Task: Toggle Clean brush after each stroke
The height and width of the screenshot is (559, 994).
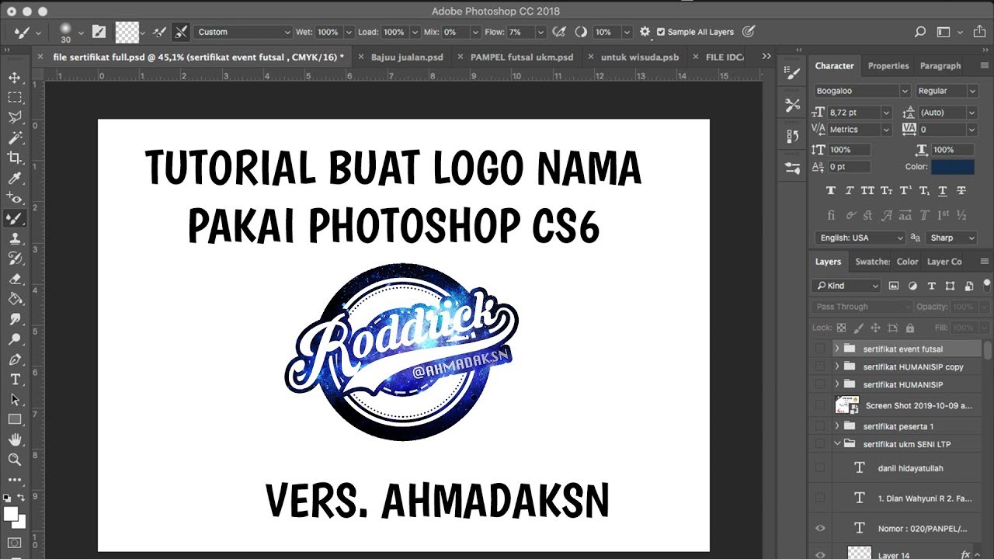Action: click(x=181, y=32)
